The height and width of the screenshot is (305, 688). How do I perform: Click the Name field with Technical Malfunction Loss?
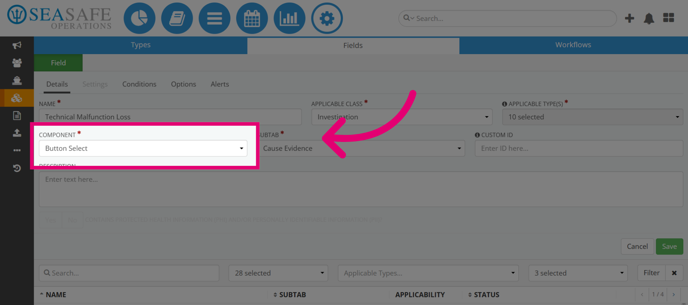pyautogui.click(x=170, y=117)
